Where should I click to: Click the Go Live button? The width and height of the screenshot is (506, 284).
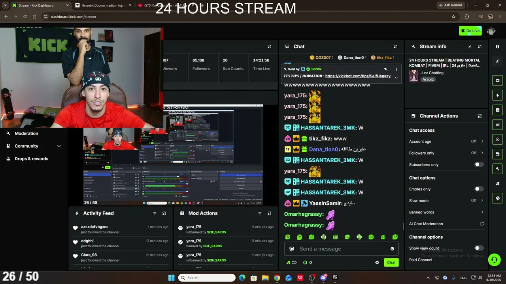tap(470, 31)
